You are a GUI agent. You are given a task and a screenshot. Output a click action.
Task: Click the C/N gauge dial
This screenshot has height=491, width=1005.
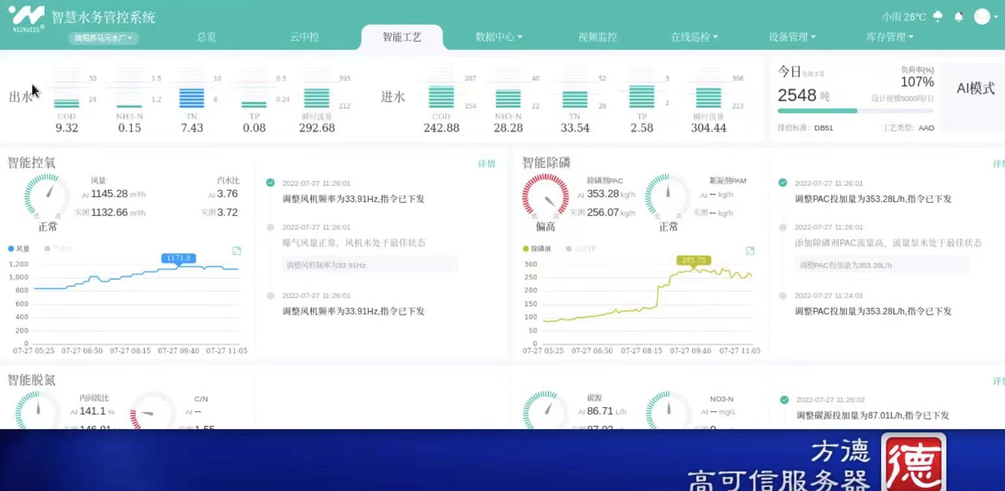coord(153,410)
